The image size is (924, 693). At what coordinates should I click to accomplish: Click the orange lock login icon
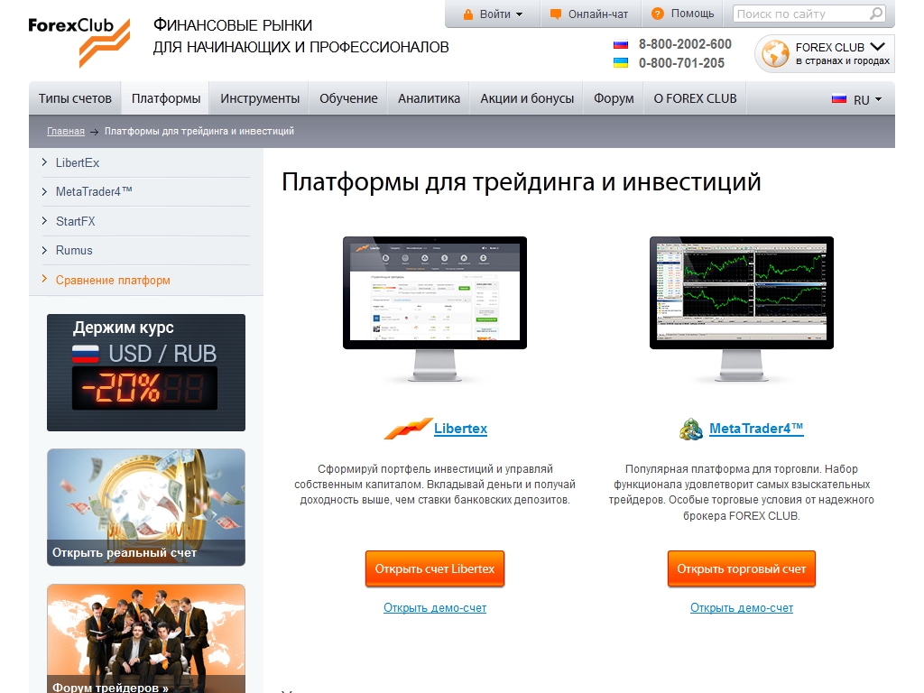tap(467, 14)
